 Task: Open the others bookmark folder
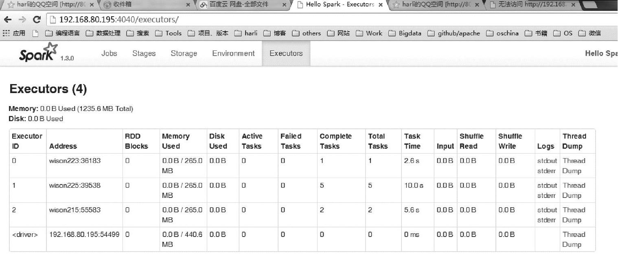pos(307,33)
